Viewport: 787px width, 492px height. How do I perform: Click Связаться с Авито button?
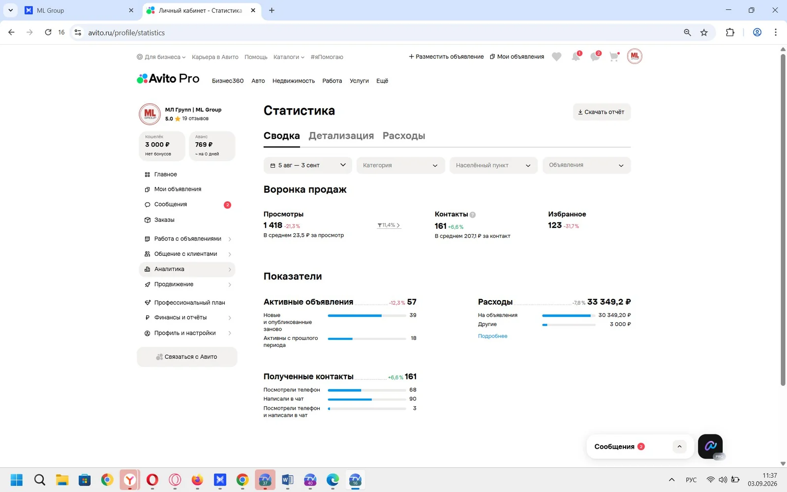point(187,357)
